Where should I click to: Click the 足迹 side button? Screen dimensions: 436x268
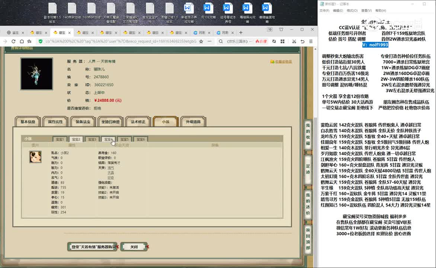point(308,169)
